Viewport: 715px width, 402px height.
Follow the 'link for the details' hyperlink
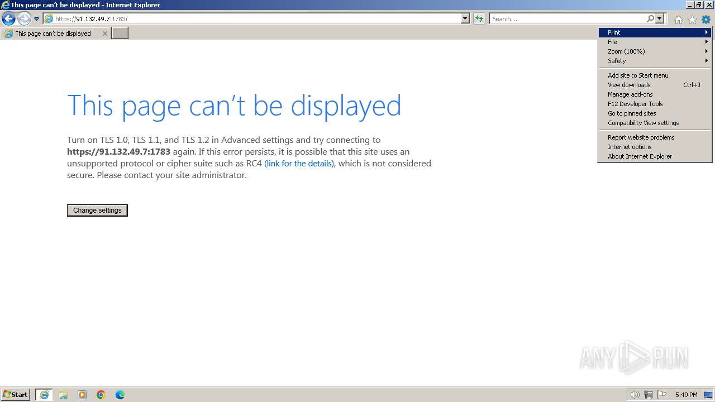[x=299, y=164]
